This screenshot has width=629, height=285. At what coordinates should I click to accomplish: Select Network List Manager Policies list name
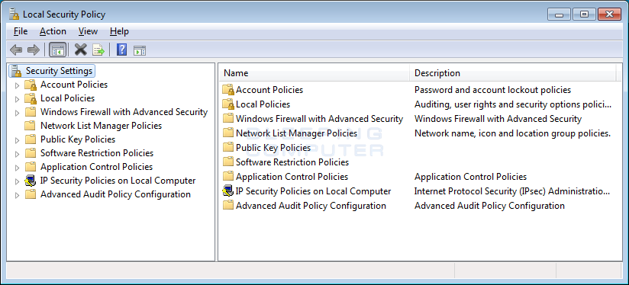pyautogui.click(x=296, y=133)
